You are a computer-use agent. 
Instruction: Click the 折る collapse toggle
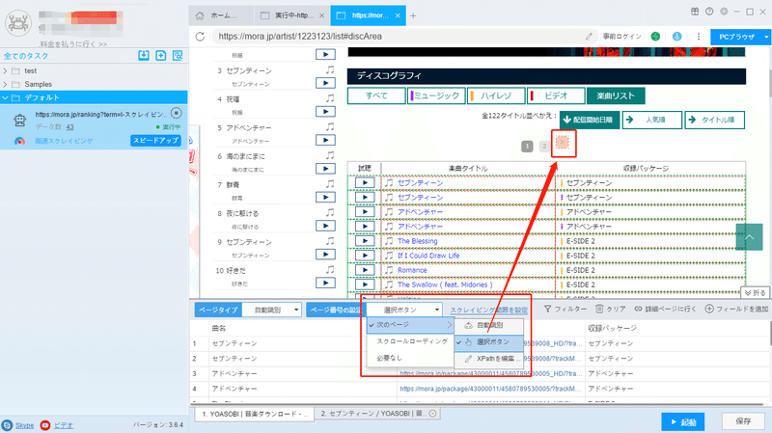(755, 293)
